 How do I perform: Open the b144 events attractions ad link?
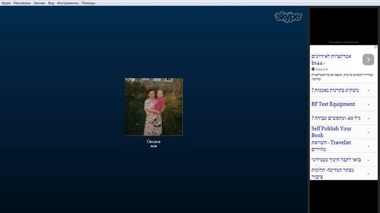click(331, 59)
